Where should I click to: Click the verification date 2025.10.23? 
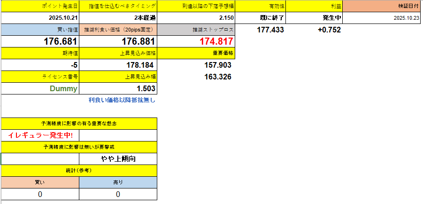382,18
